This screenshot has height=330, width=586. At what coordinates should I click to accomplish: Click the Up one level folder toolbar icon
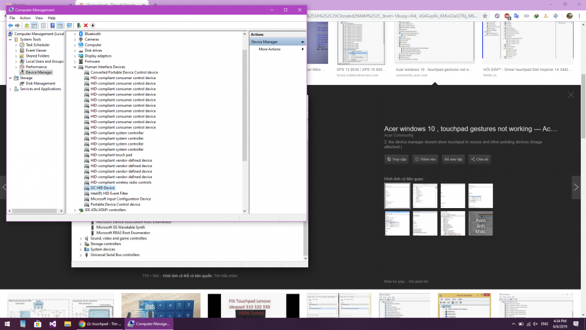pyautogui.click(x=27, y=25)
